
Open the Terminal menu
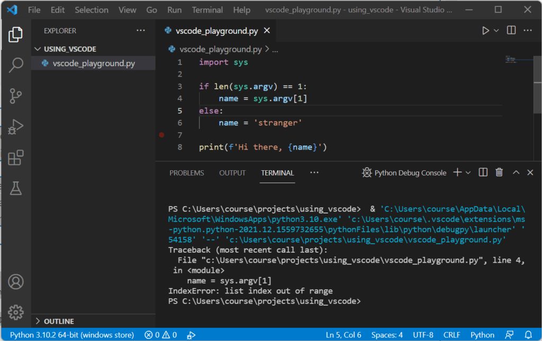[207, 10]
